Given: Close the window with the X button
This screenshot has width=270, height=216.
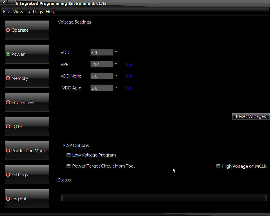Looking at the screenshot, I should tap(3, 2).
